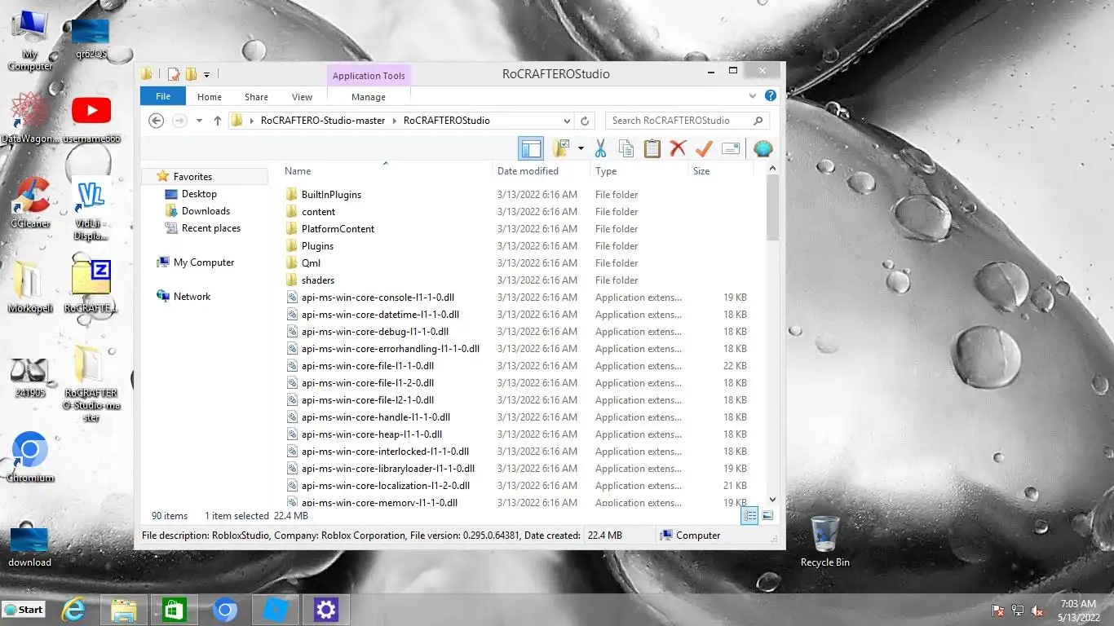Click the Chromium taskbar icon
Screen dimensions: 1114x626
[225, 610]
